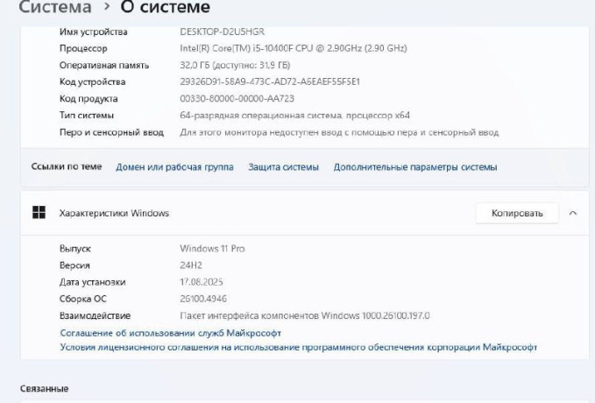595x403 pixels.
Task: Collapse the Характеристики Windows section chevron
Action: tap(573, 213)
